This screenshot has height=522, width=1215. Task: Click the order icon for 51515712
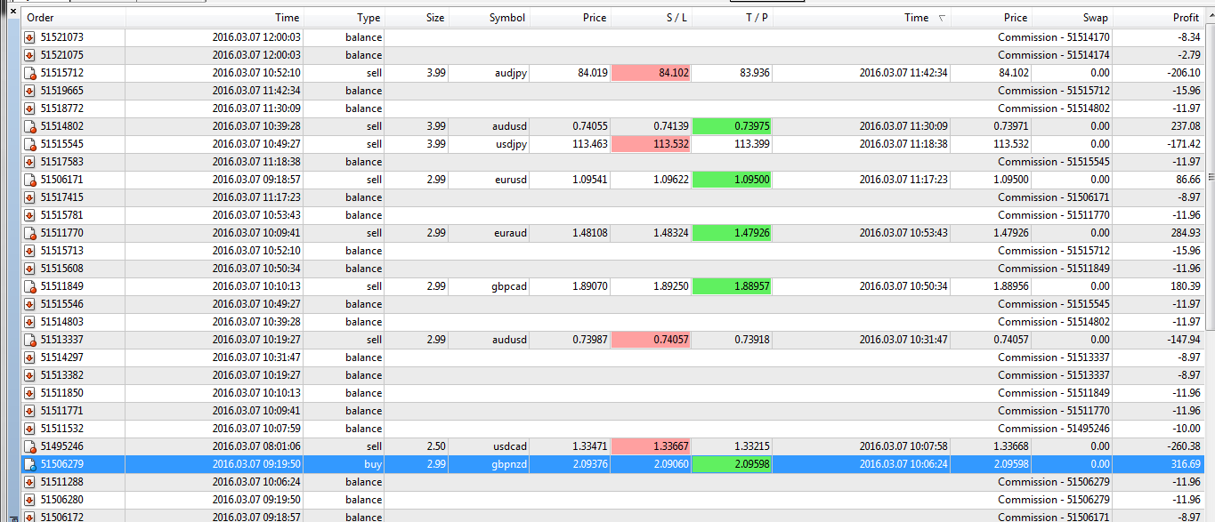[x=29, y=73]
